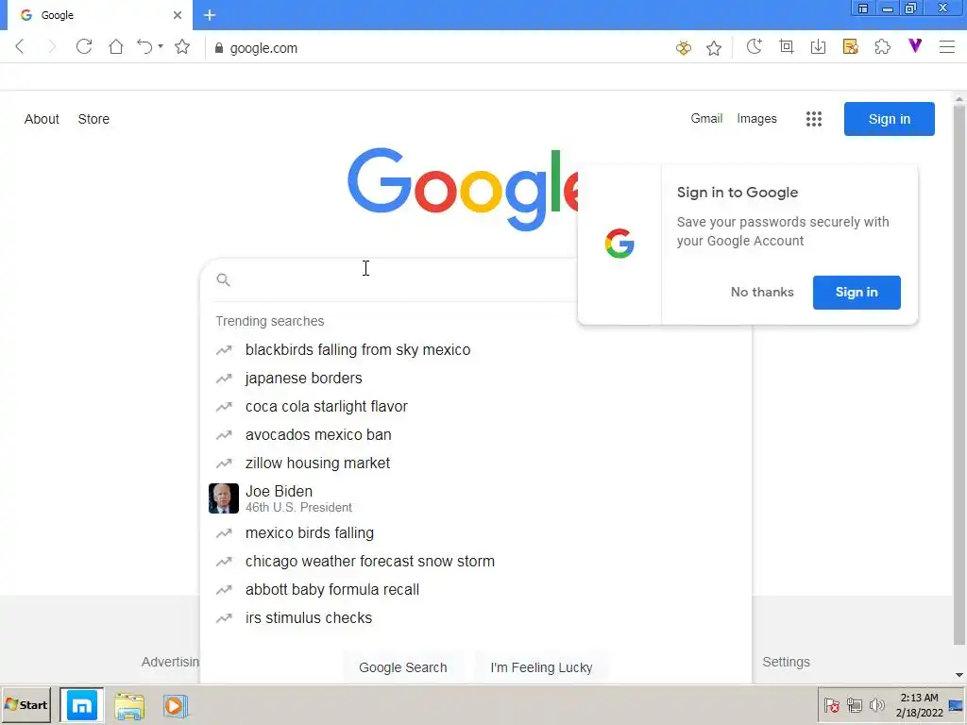This screenshot has height=725, width=967.
Task: Click the padlock security icon in address bar
Action: [218, 48]
